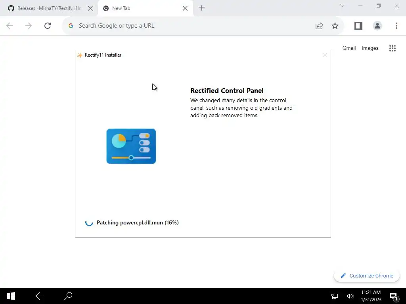Open the clock showing 11:21 AM
Screen dimensions: 406x304
pos(371,296)
